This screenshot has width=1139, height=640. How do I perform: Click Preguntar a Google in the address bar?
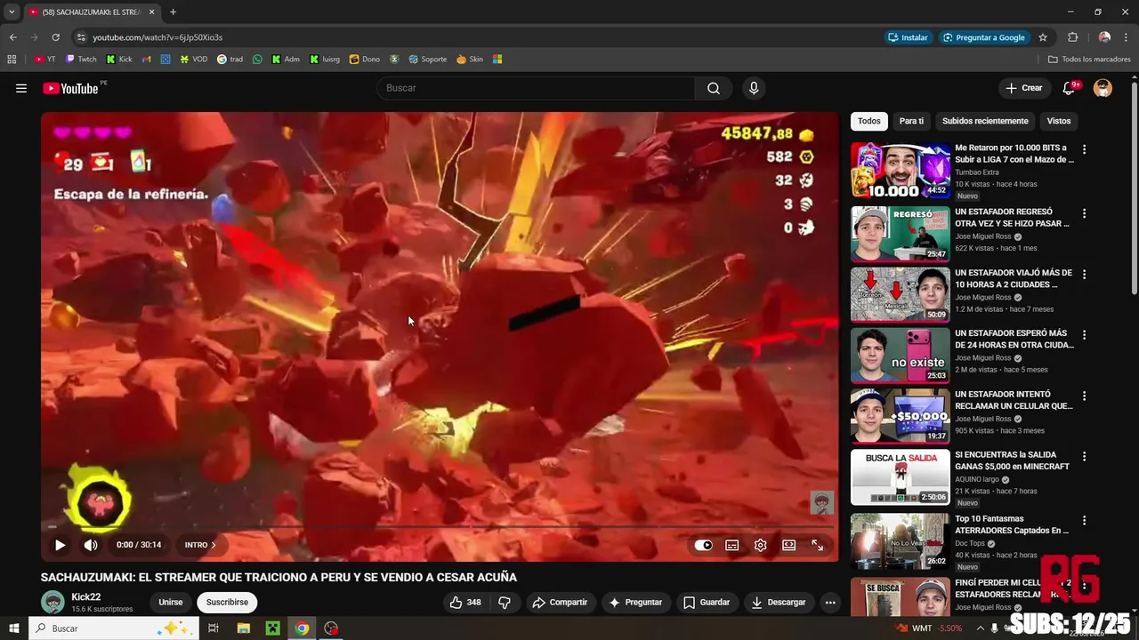tap(983, 37)
